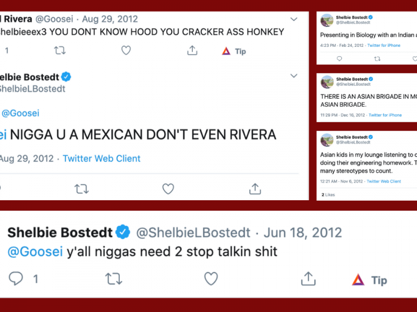
Task: Open profile avatar on Dec 16, 2012 tweet
Action: (327, 82)
